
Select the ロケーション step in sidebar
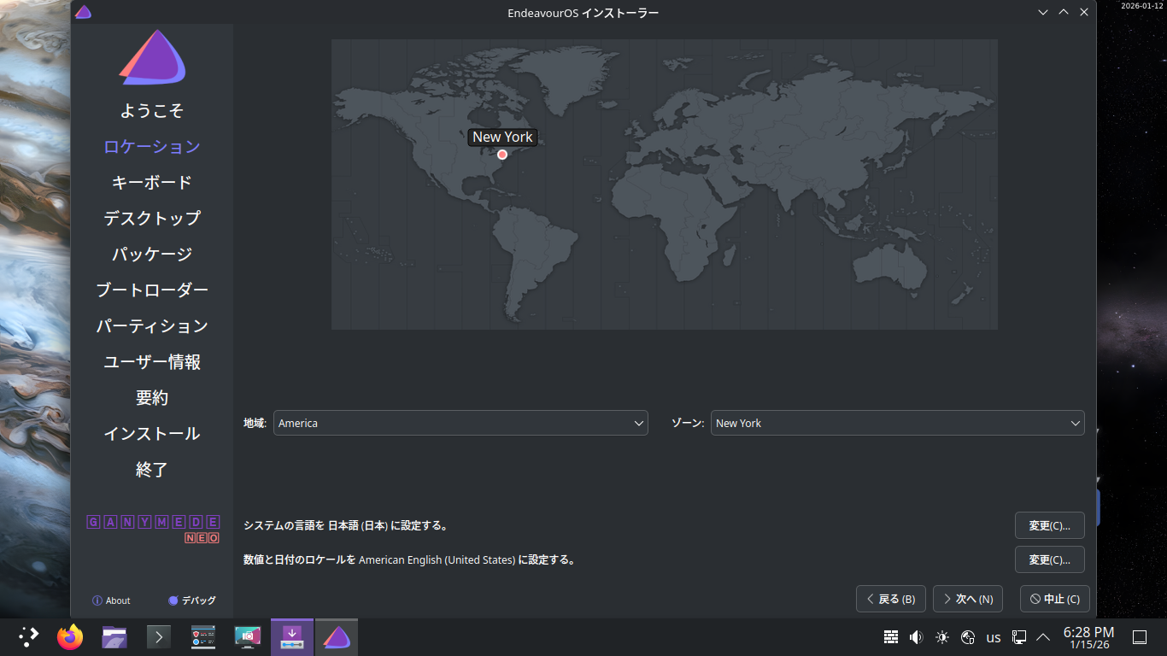coord(152,147)
